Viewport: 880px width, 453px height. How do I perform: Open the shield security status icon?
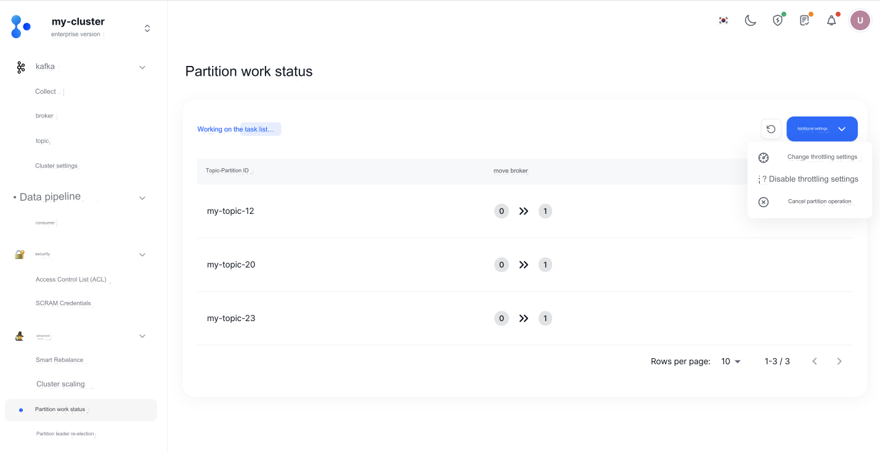(777, 20)
